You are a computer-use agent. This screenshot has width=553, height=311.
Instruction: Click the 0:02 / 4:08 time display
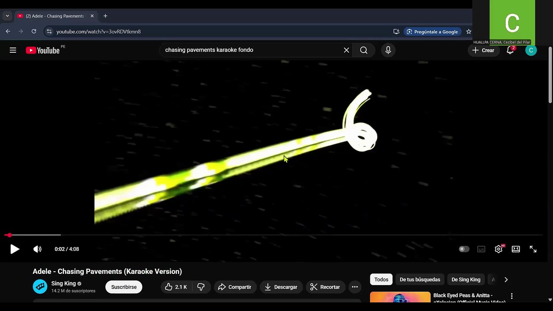pos(67,249)
